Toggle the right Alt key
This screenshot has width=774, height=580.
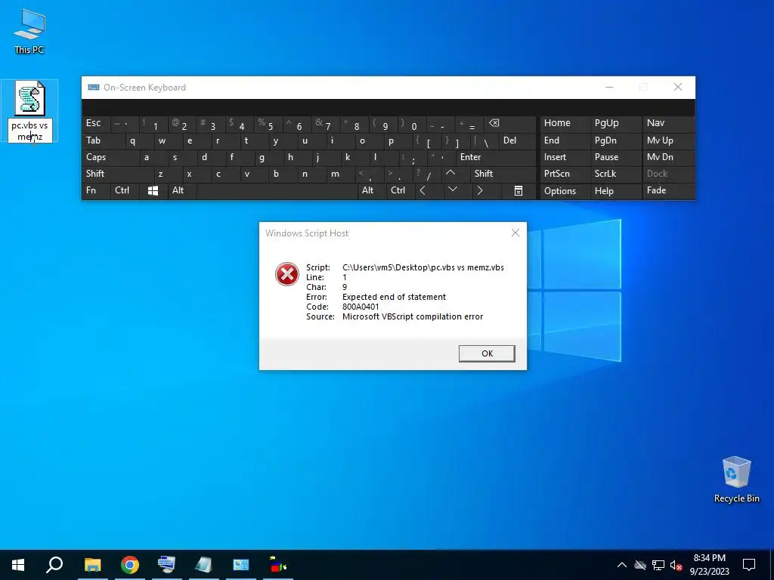[x=371, y=190]
